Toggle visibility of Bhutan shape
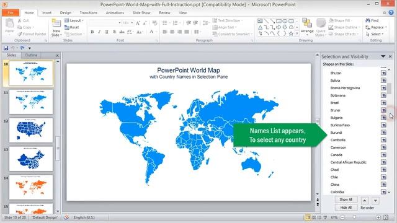The width and height of the screenshot is (397, 223). point(383,73)
